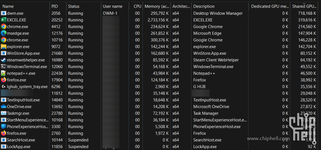Select memory value 2,733,156 K
Screen dimensions: 321x150
[158, 20]
